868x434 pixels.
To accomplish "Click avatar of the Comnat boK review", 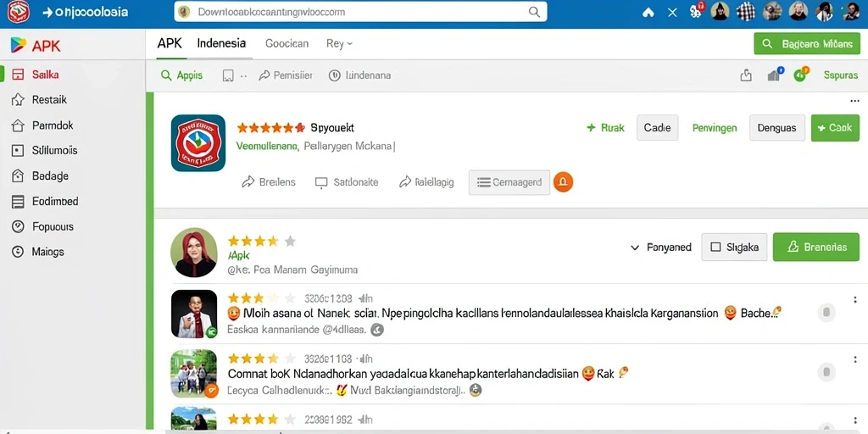I will (x=194, y=374).
